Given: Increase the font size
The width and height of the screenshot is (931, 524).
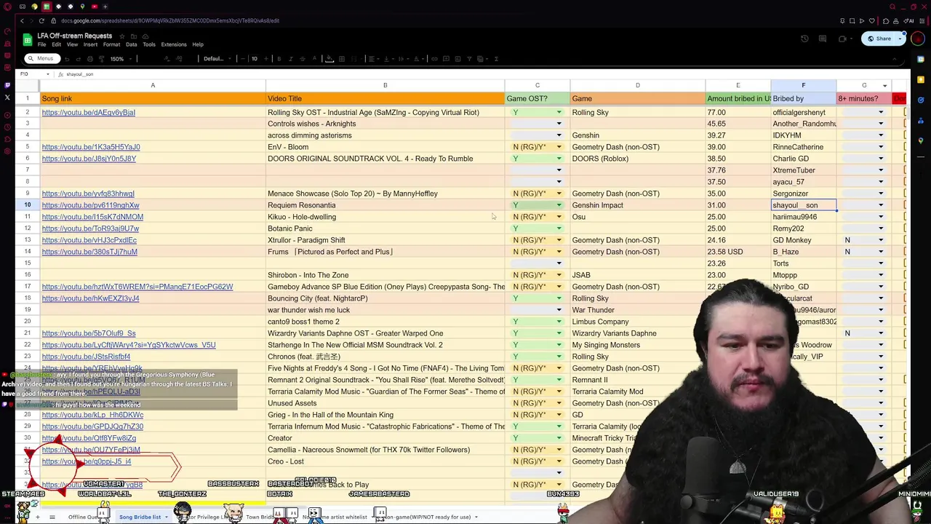Looking at the screenshot, I should point(265,59).
